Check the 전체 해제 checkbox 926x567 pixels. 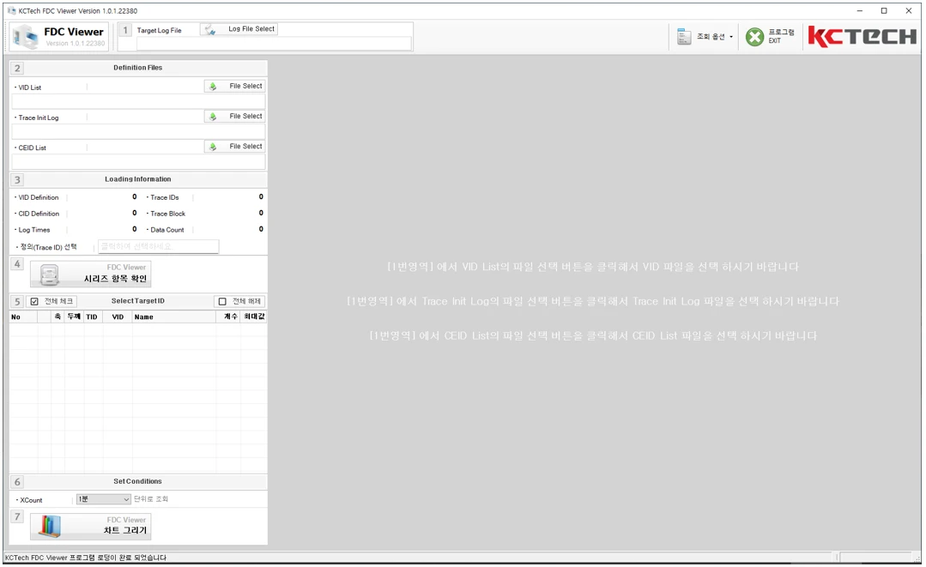[x=222, y=301]
